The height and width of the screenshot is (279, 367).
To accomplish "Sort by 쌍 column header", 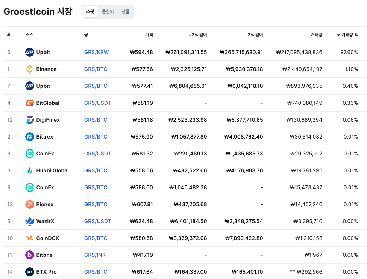I will click(86, 35).
